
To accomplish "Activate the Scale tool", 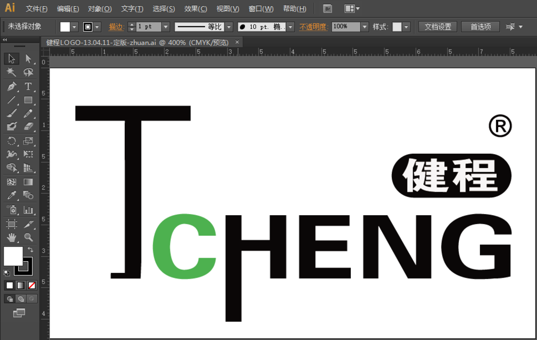I will [28, 141].
